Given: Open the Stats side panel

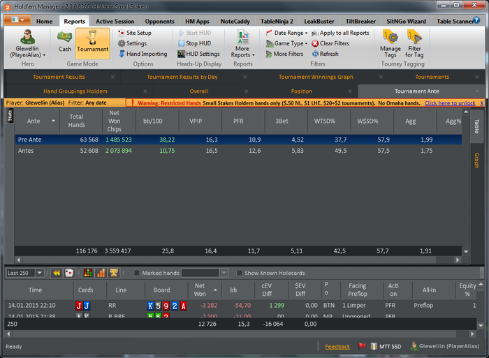Looking at the screenshot, I should click(10, 116).
